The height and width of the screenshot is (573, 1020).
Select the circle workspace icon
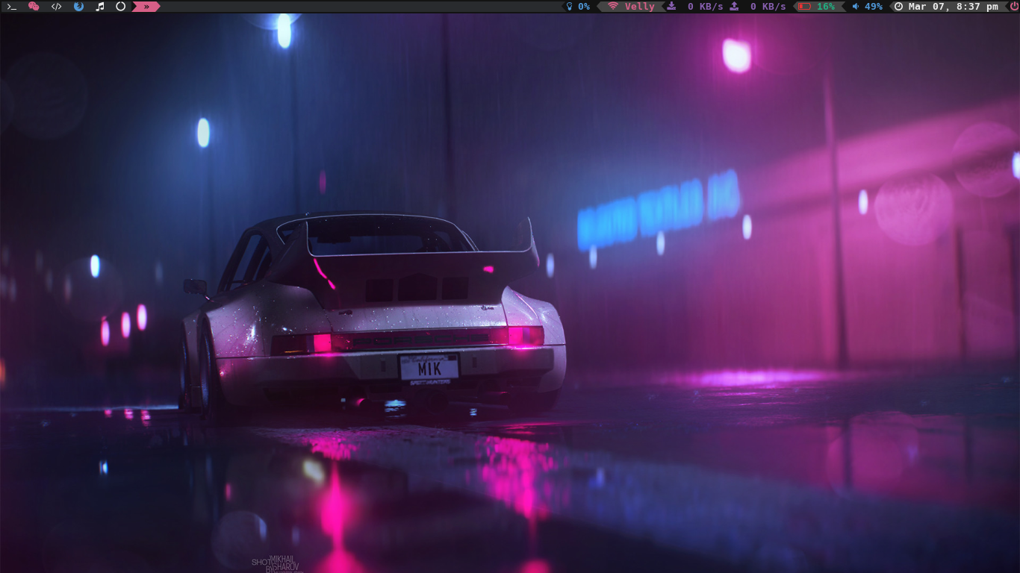121,7
